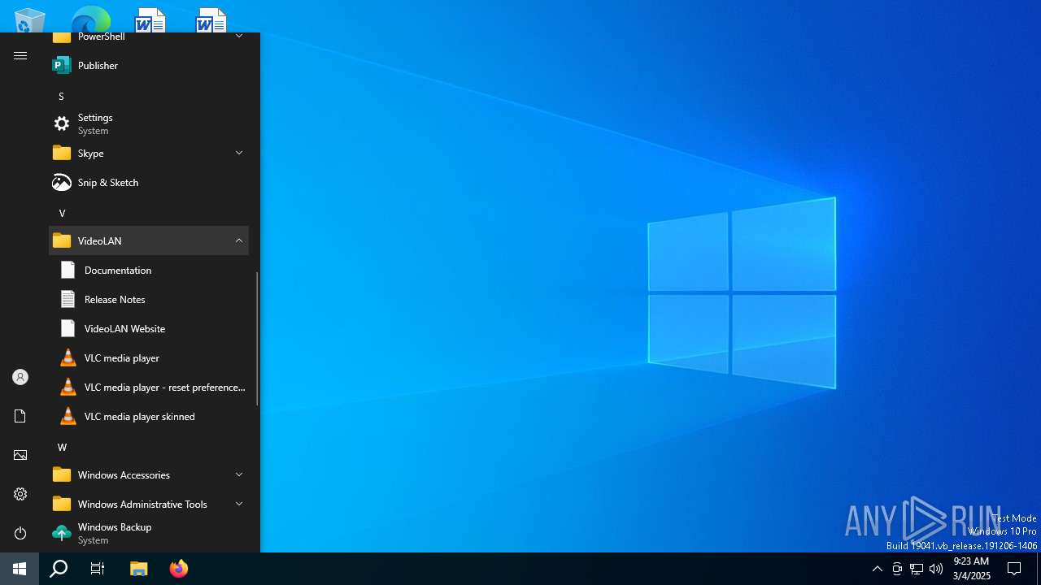Open the Recycle Bin desktop icon

click(29, 19)
